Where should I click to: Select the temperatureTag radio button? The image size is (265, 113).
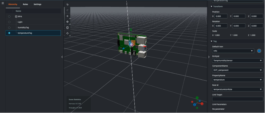9,33
